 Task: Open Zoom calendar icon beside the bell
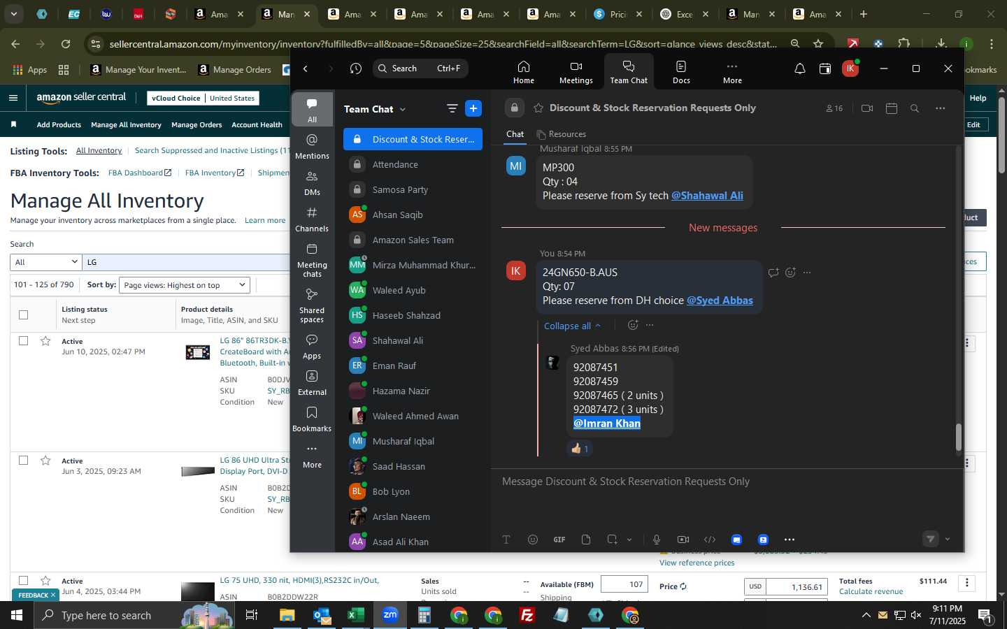(825, 68)
